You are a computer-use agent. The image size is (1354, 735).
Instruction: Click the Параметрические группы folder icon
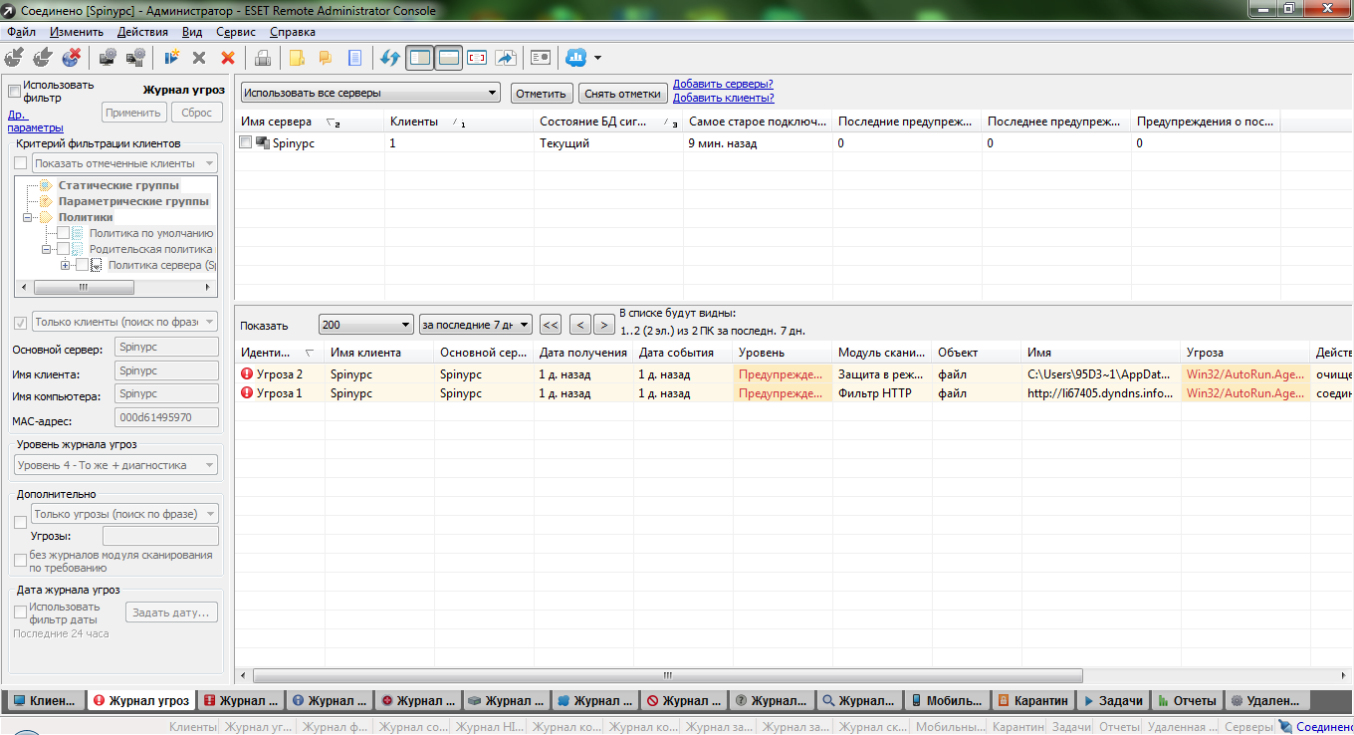click(x=46, y=201)
